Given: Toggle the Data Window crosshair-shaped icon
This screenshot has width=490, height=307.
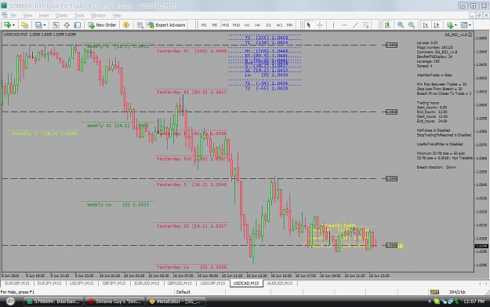Looking at the screenshot, I should [x=67, y=25].
